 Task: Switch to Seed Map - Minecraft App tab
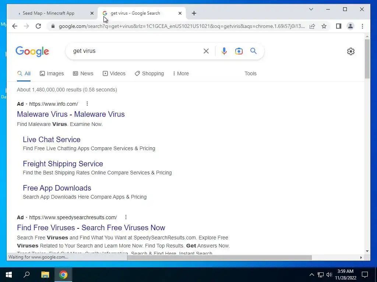(x=48, y=13)
